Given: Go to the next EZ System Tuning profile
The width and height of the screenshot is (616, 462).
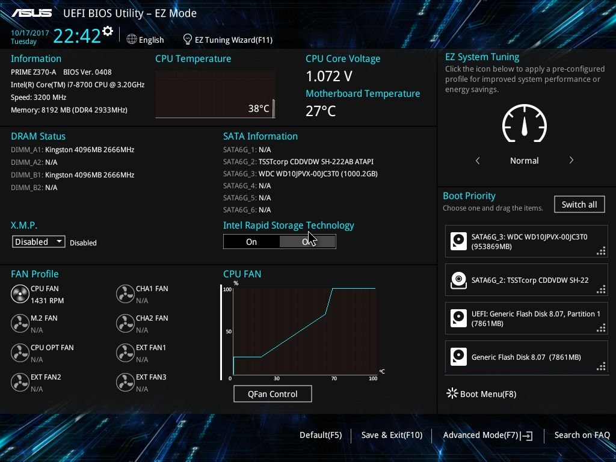Looking at the screenshot, I should click(571, 160).
